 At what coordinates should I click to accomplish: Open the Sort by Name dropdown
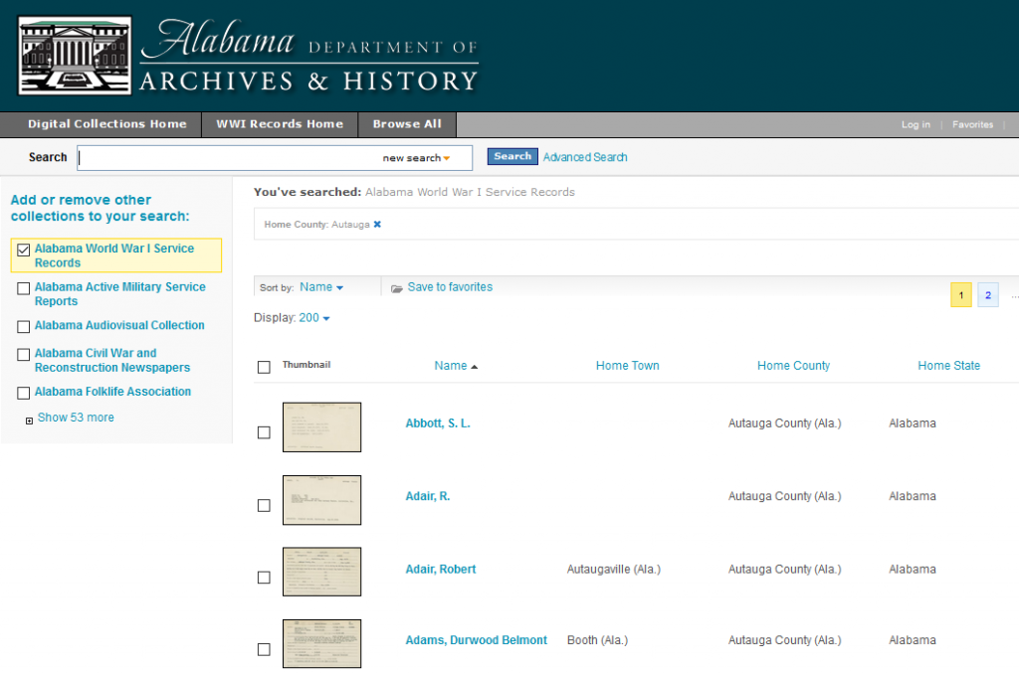(x=321, y=287)
